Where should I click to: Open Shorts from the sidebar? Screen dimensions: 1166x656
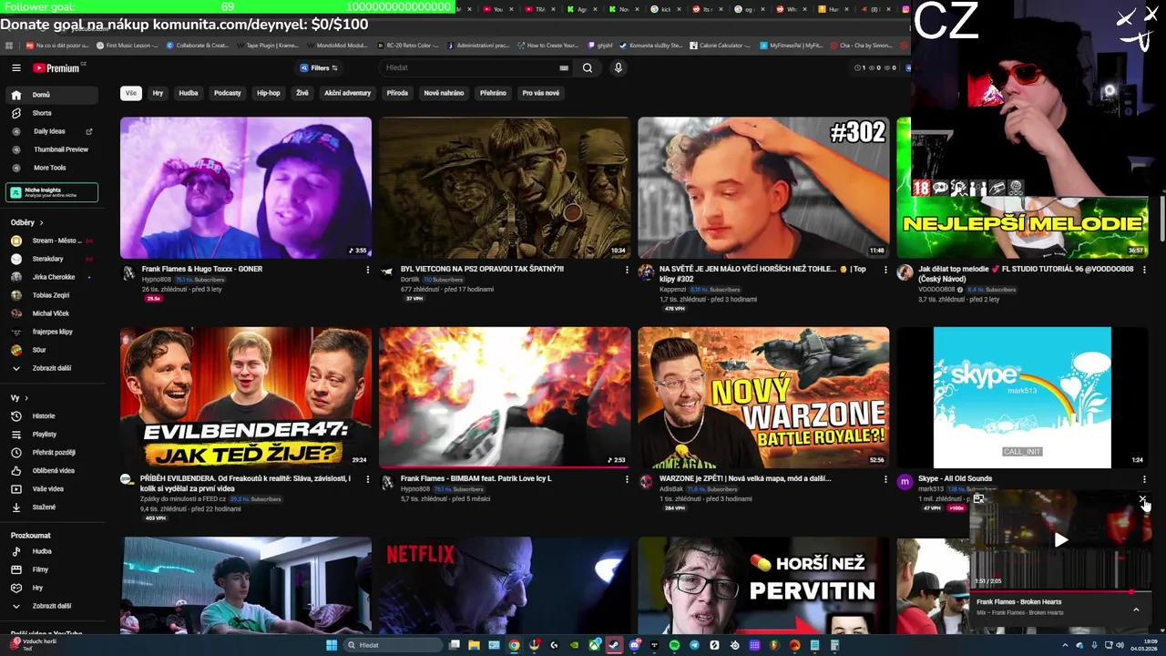coord(51,113)
